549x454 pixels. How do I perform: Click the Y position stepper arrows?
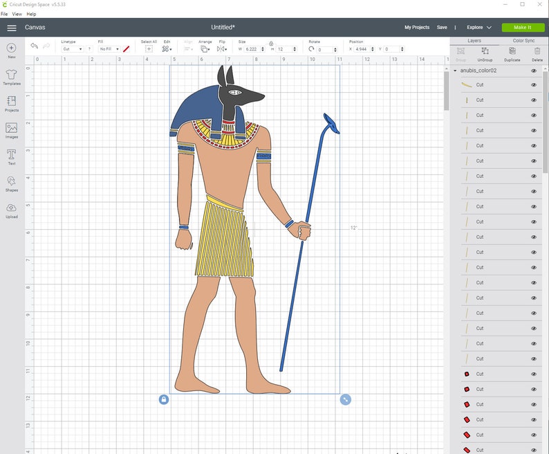pos(402,49)
